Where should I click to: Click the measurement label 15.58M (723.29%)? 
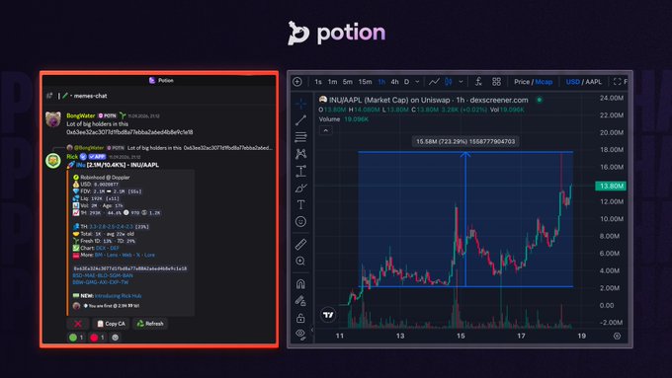tap(465, 142)
